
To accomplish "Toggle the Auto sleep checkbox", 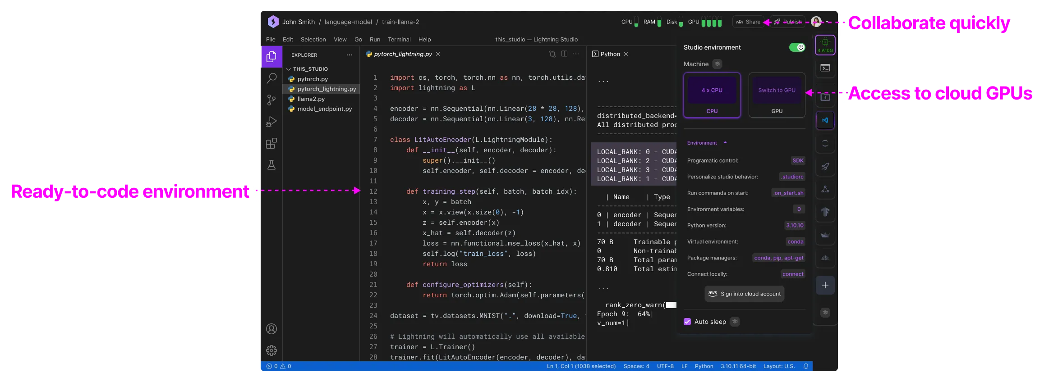I will [687, 322].
